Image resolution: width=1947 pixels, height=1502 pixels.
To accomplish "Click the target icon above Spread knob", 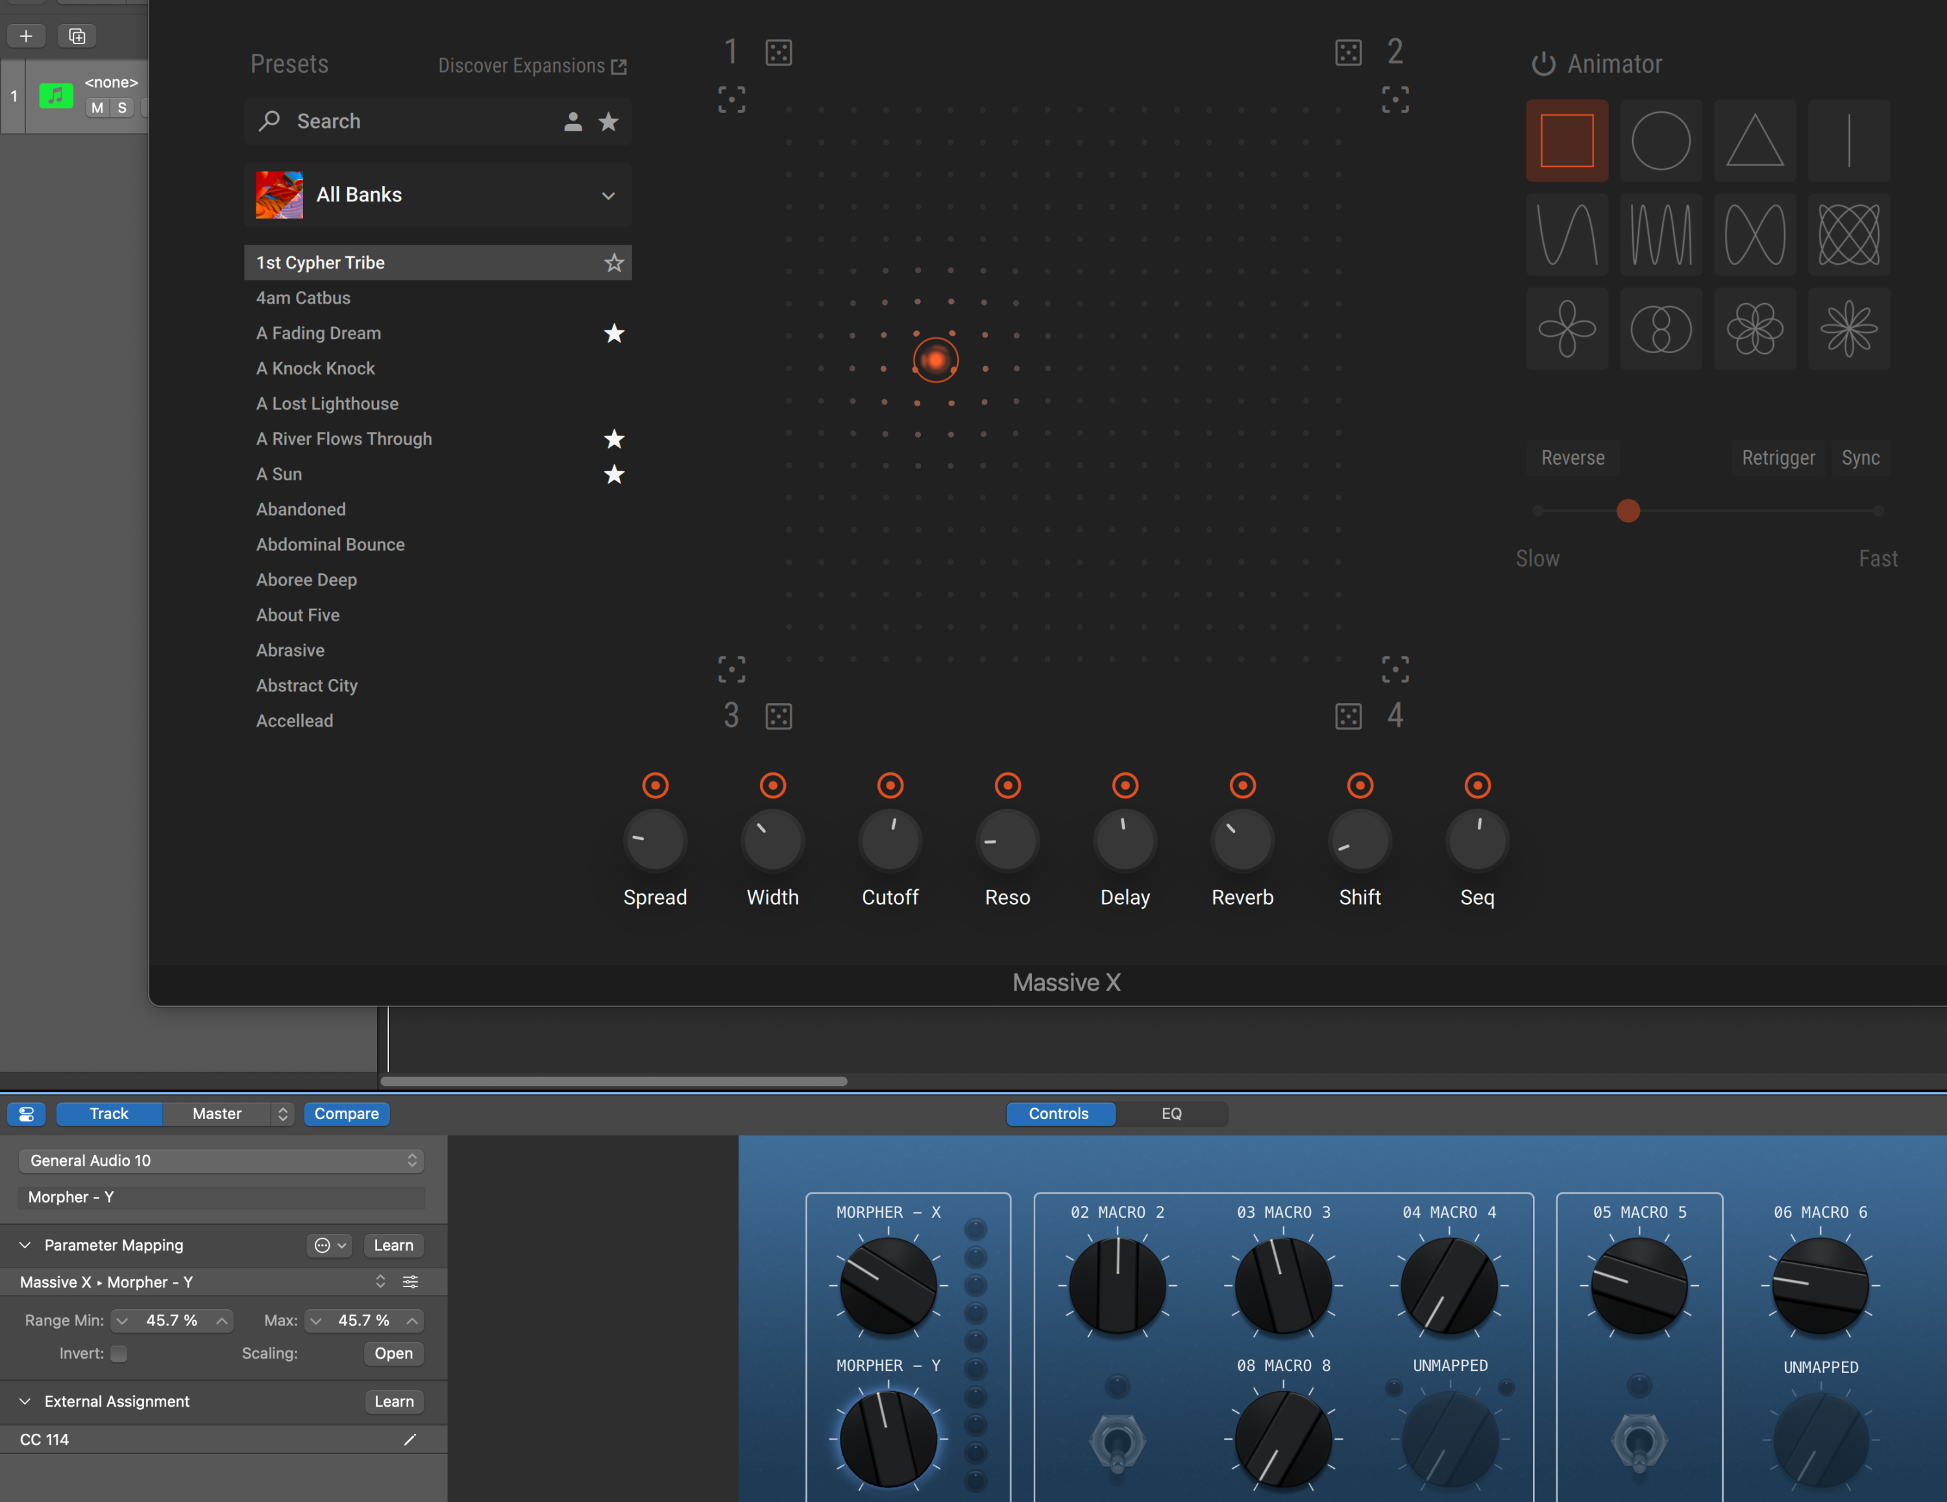I will (x=655, y=785).
